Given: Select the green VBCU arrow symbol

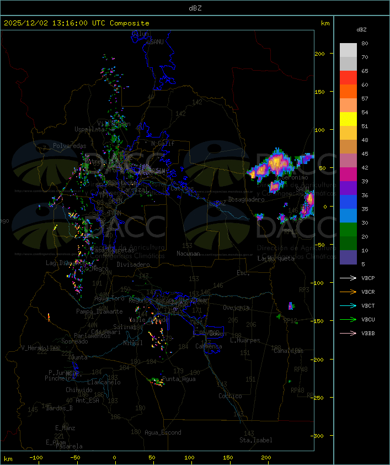Looking at the screenshot, I should [348, 319].
